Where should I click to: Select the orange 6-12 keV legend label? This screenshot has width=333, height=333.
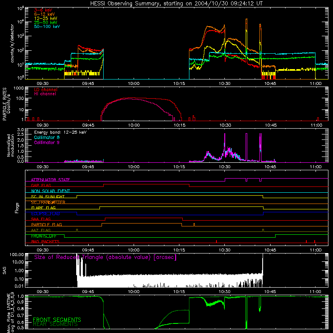[45, 14]
